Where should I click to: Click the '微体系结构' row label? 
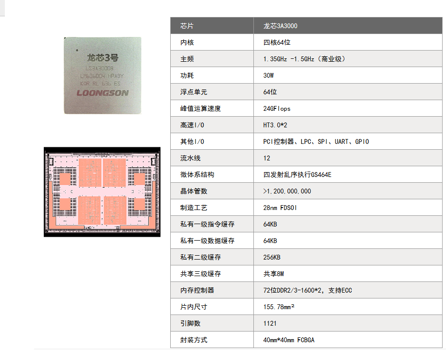tap(197, 175)
